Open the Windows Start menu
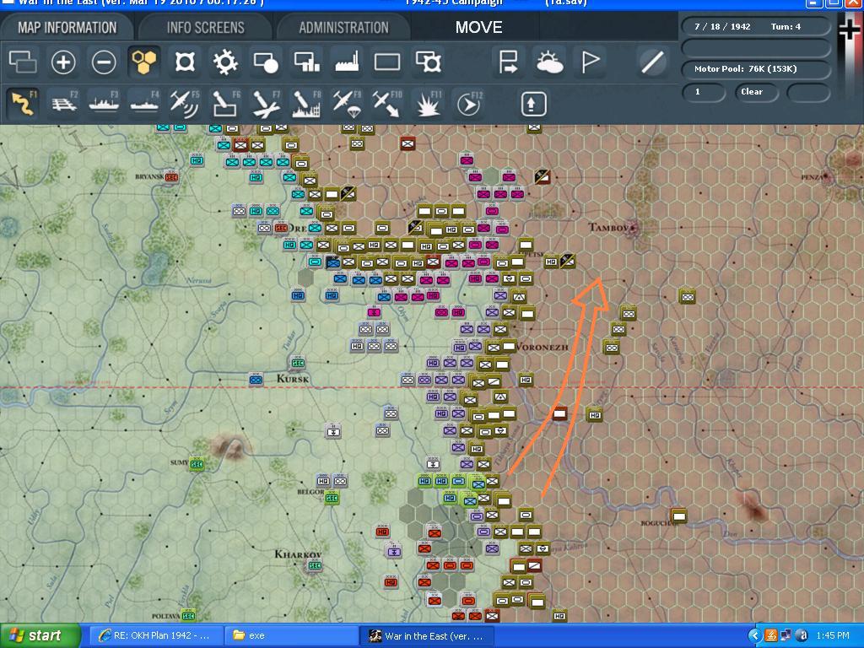 tap(40, 636)
